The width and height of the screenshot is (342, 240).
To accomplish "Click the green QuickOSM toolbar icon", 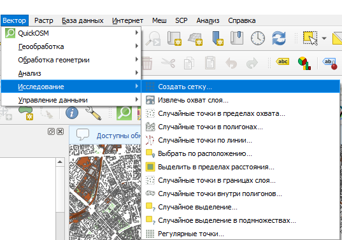I will [x=124, y=113].
